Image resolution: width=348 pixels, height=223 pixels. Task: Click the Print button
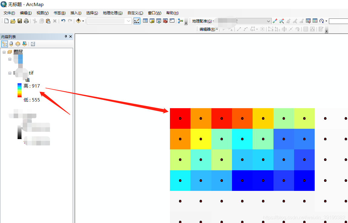pyautogui.click(x=26, y=21)
